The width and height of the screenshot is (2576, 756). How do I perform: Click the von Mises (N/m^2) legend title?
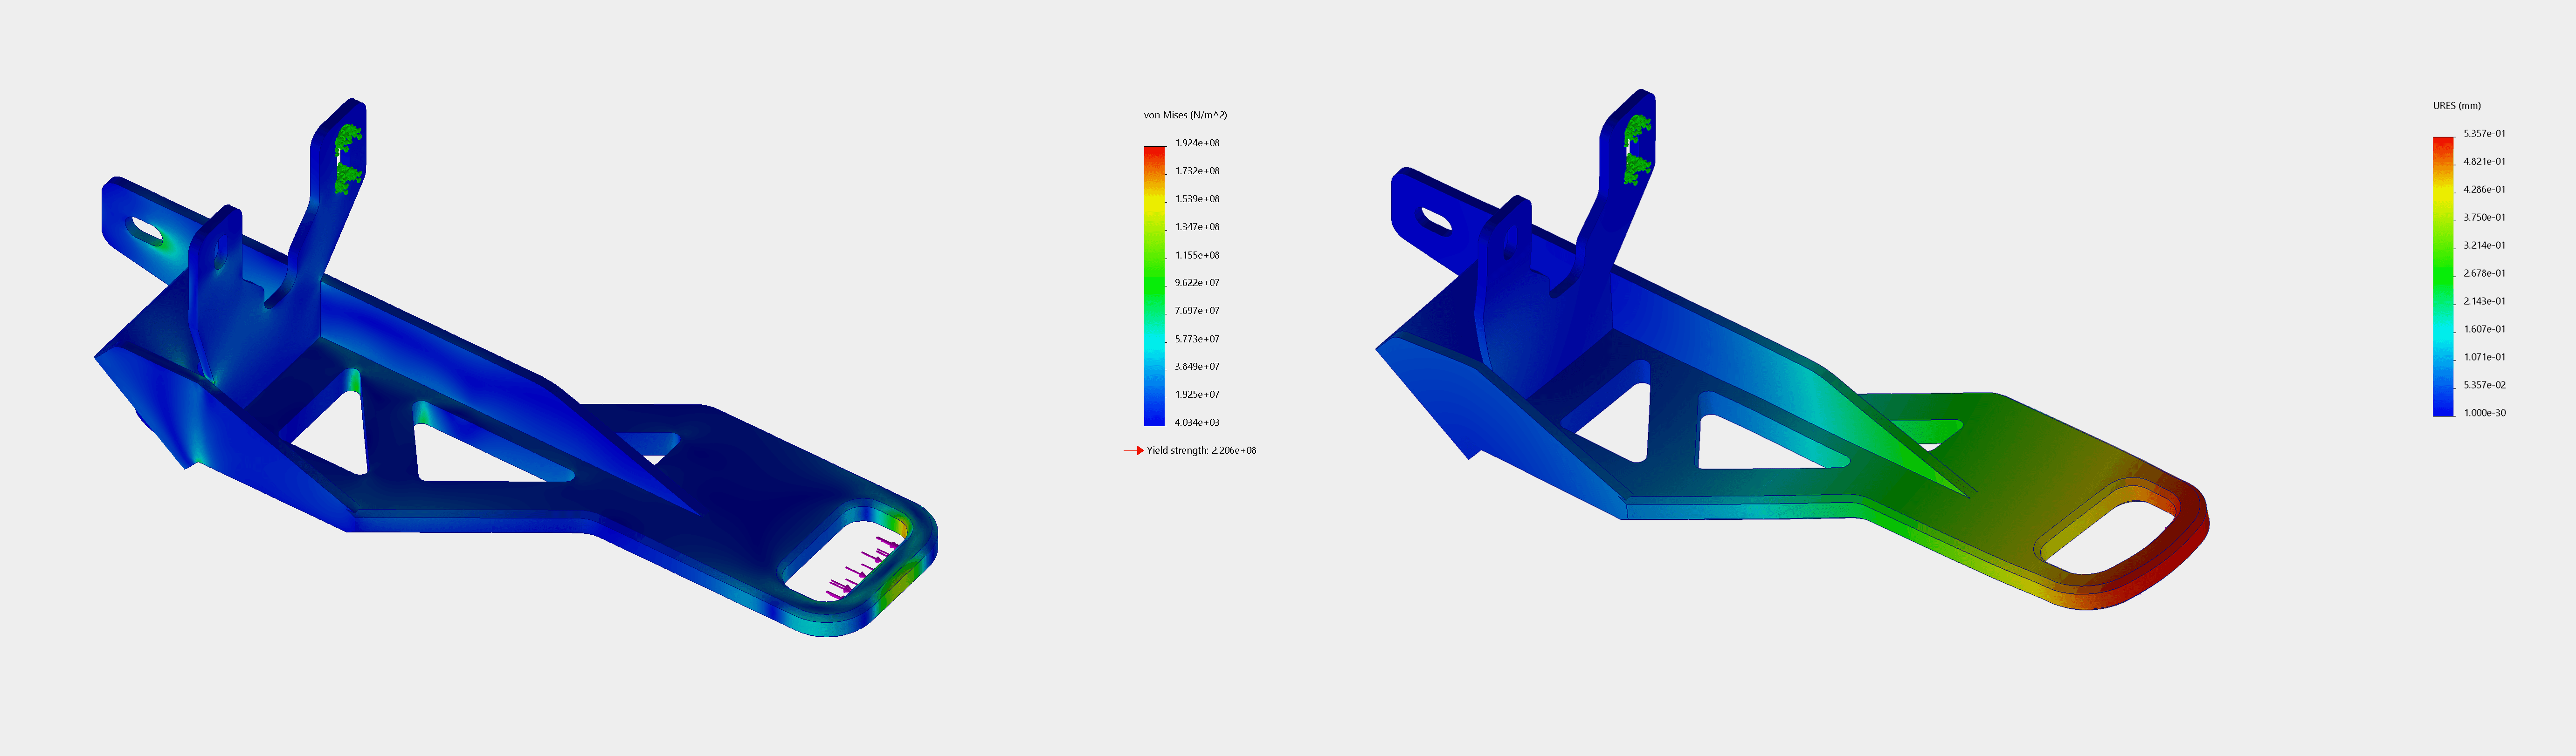click(x=1185, y=115)
